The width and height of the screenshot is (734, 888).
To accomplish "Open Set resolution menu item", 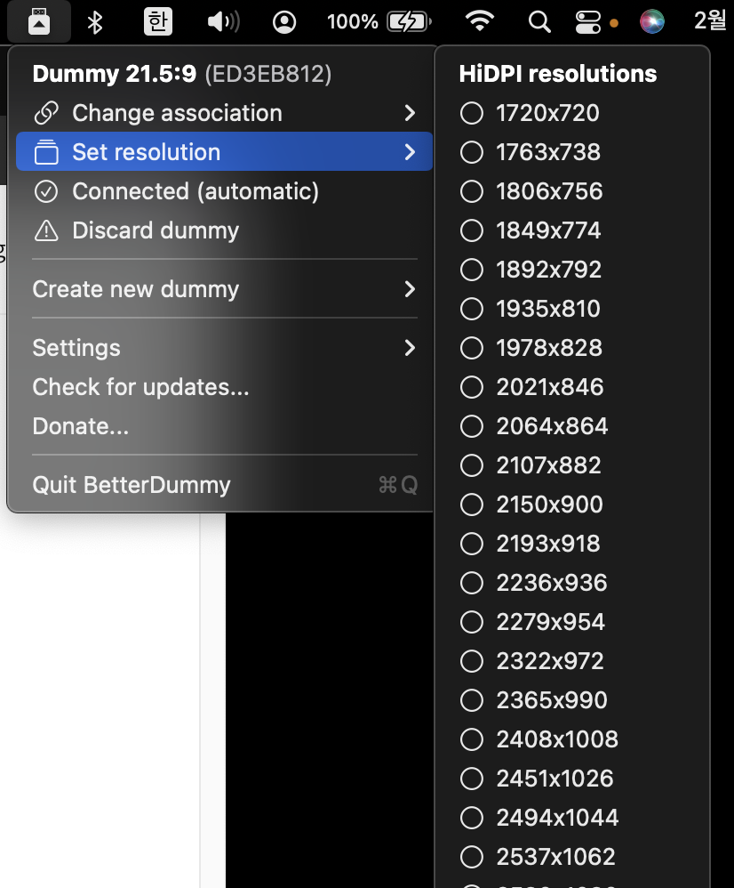I will pyautogui.click(x=225, y=152).
